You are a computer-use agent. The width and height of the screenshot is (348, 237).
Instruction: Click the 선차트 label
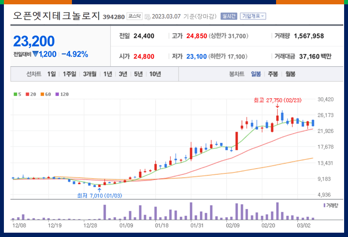click(x=34, y=74)
